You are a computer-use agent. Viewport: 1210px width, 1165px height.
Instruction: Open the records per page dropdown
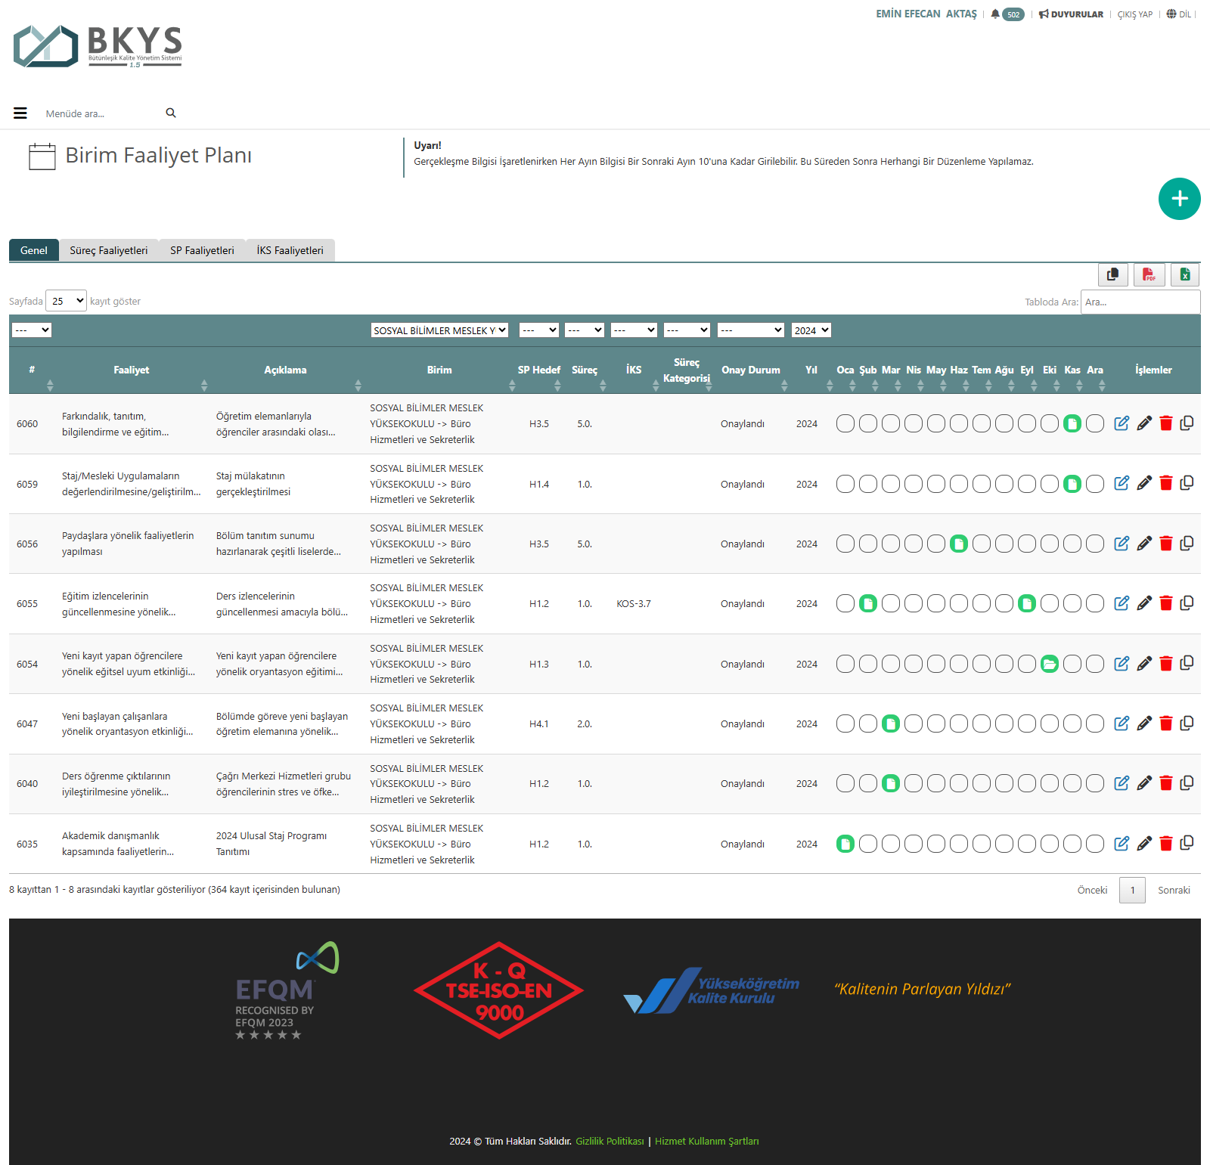pos(67,301)
